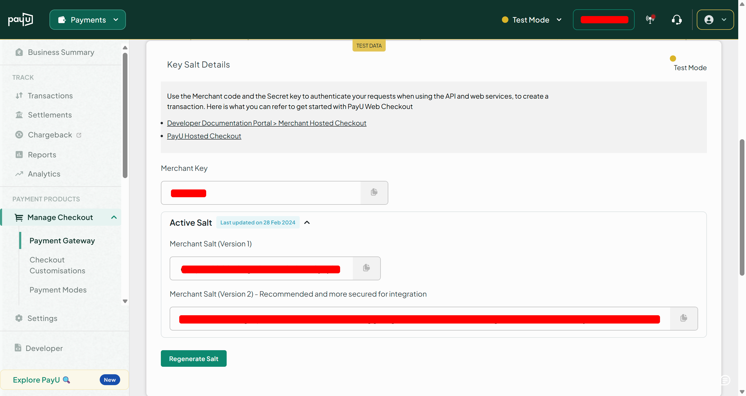Click the Analytics trend line icon
The image size is (746, 396).
pos(19,174)
